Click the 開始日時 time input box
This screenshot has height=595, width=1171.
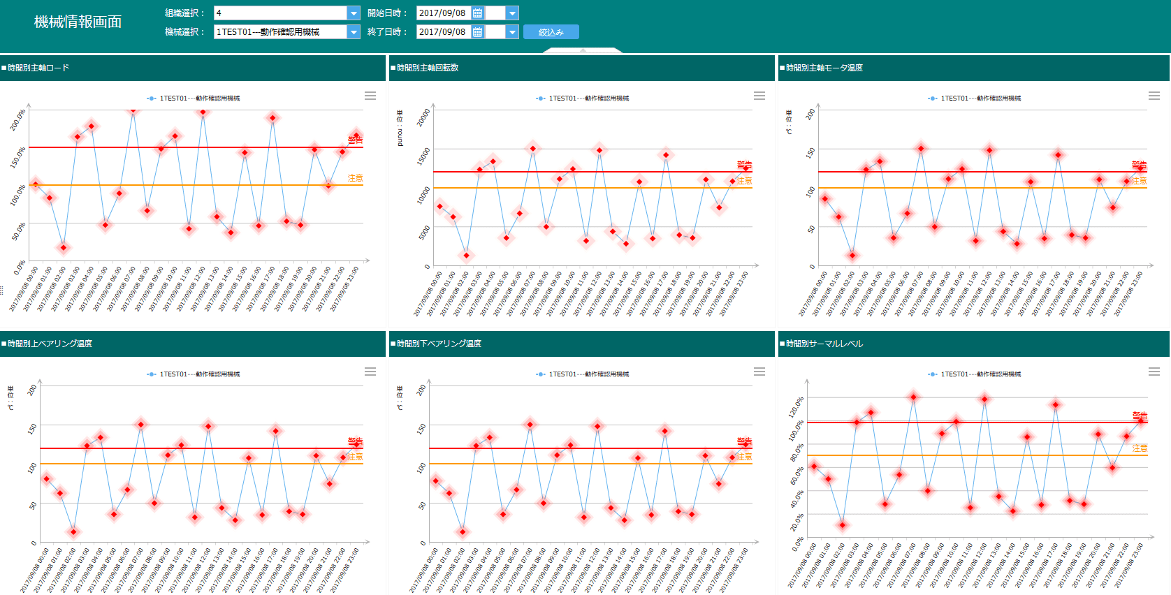click(x=495, y=13)
